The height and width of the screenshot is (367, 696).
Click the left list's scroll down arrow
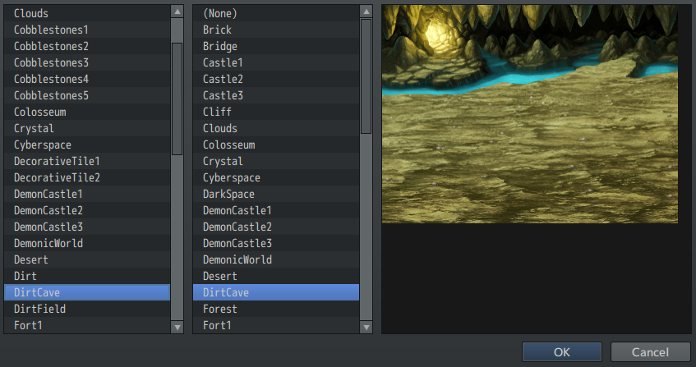point(177,327)
